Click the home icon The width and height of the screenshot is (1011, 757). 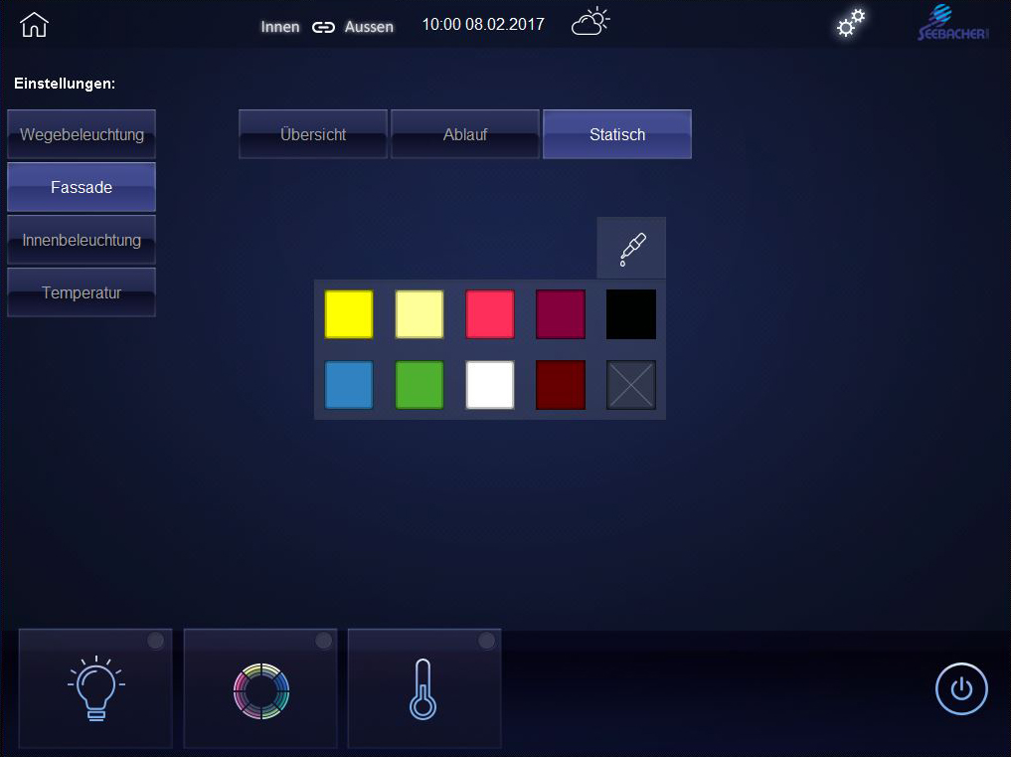click(x=34, y=25)
